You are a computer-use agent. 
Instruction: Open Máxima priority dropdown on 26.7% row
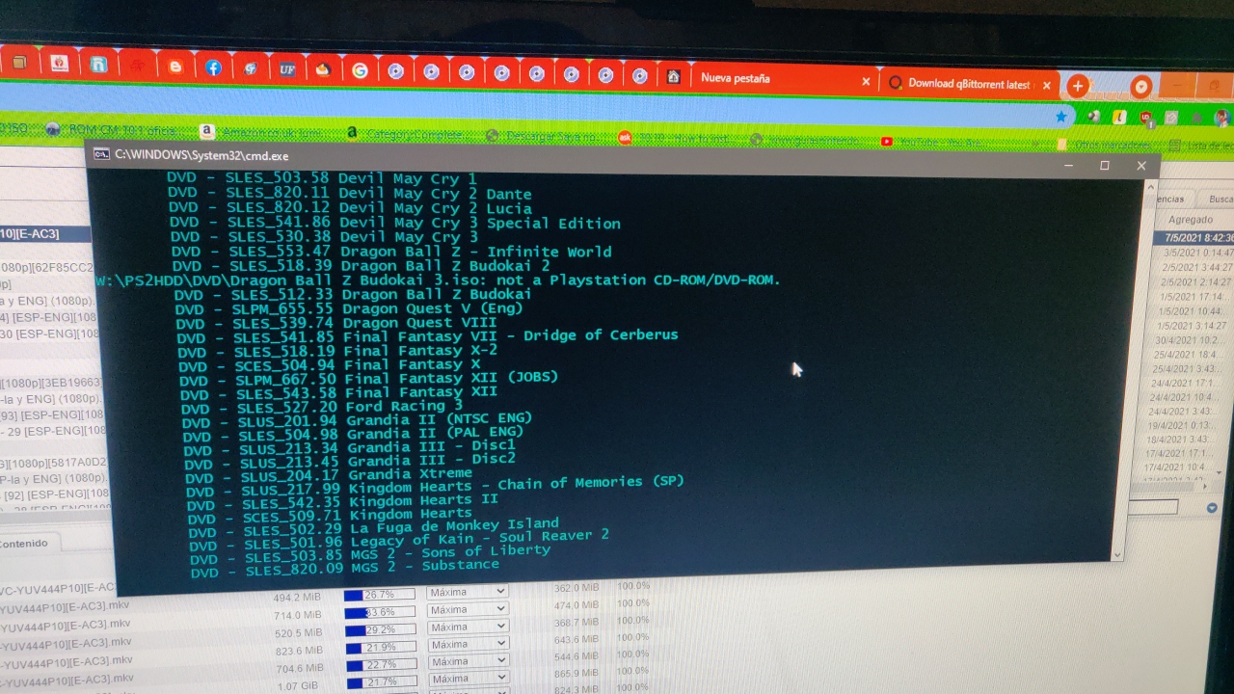click(468, 594)
